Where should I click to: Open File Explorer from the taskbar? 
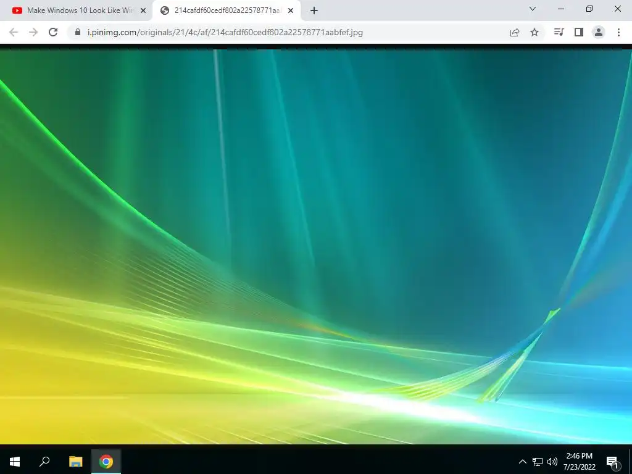(76, 462)
